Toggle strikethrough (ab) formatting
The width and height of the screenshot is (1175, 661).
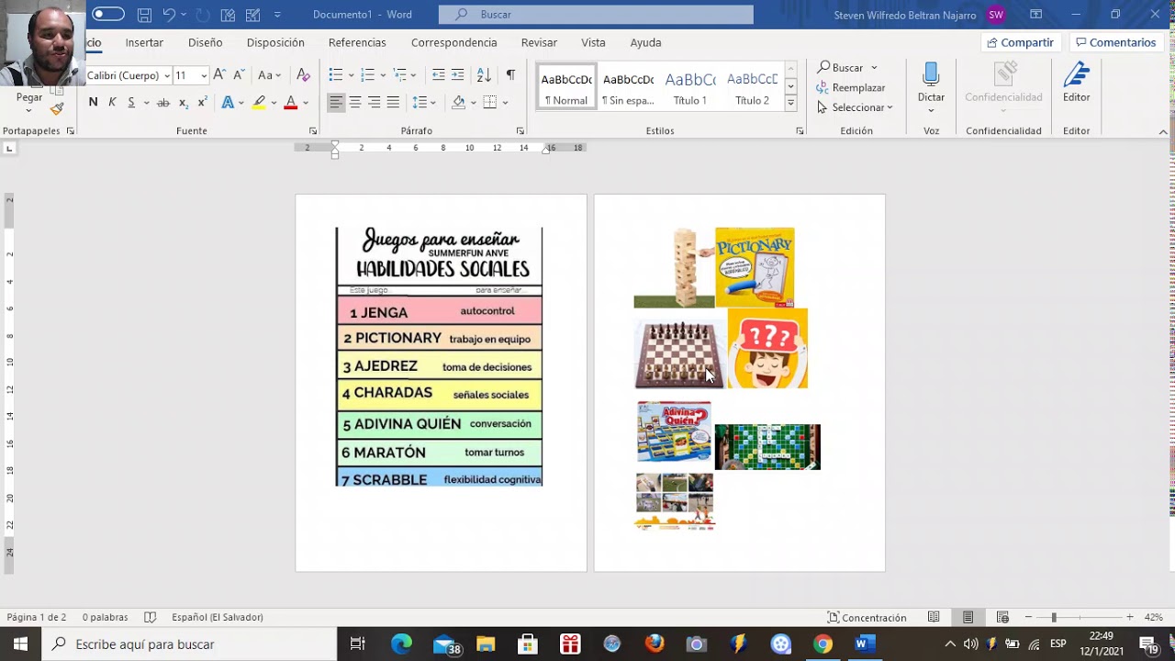[162, 102]
